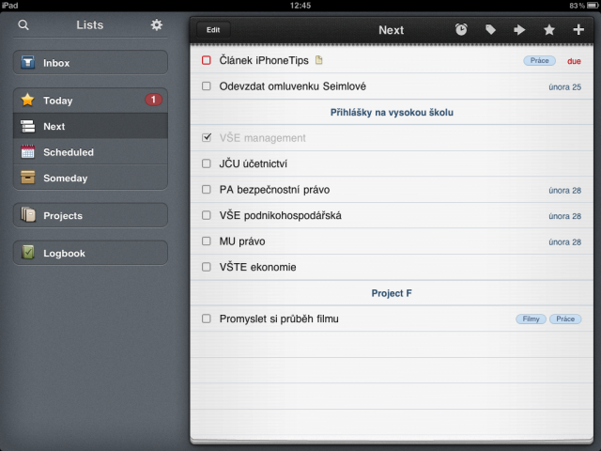Tap the Edit button

pos(213,30)
